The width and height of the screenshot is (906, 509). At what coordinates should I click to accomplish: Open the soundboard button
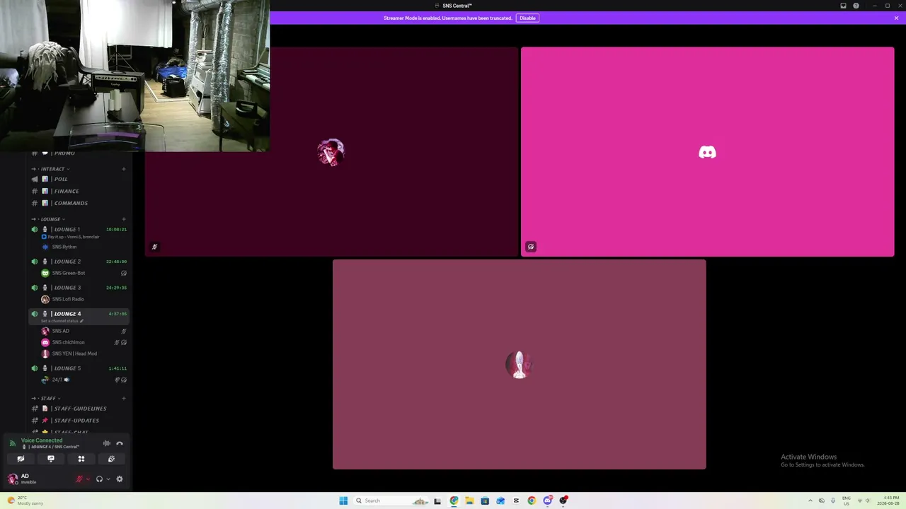(x=111, y=459)
